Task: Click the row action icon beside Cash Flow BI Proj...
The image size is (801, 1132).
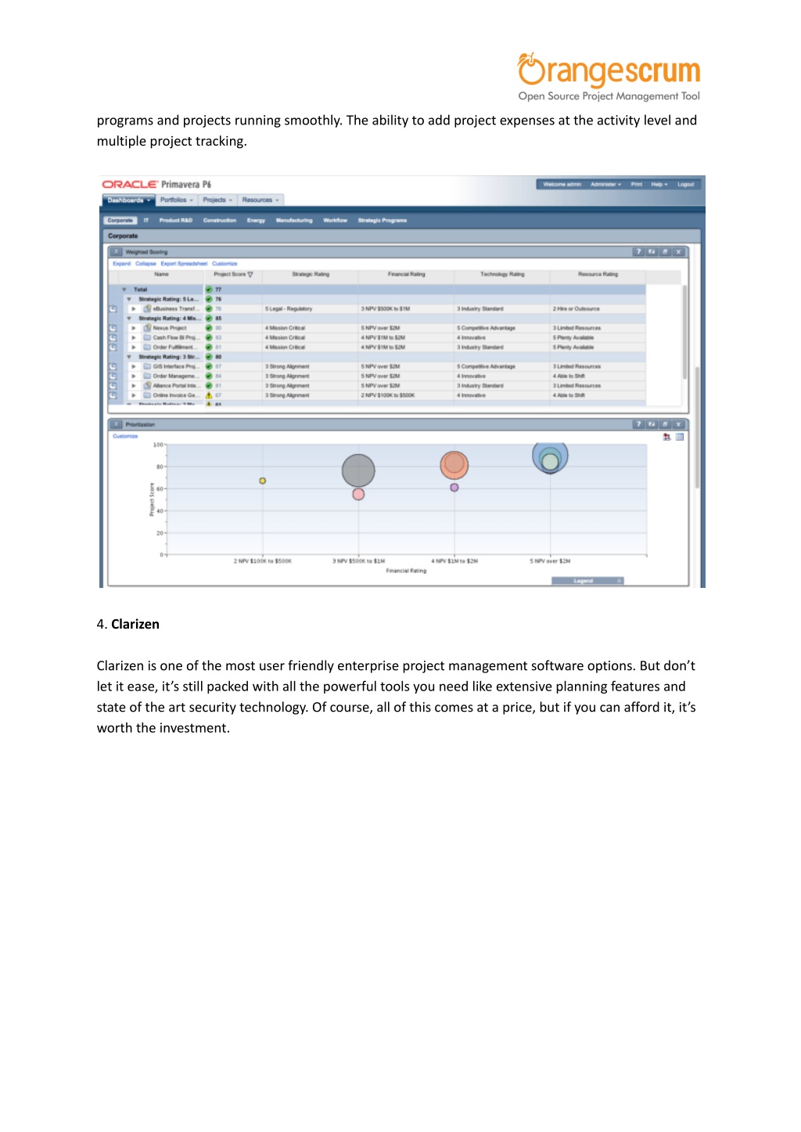Action: click(113, 337)
